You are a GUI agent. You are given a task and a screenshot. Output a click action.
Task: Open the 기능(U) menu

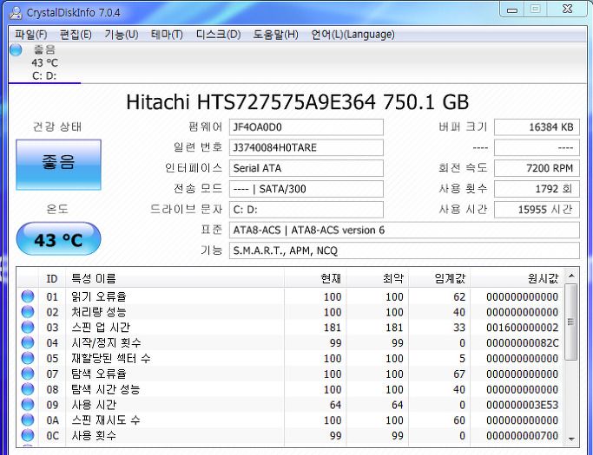tap(122, 35)
